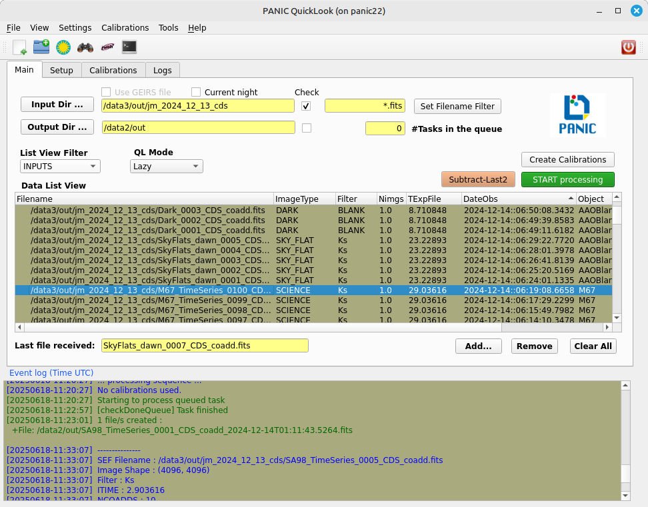Select the Dark_0003_CDS_coadd.fits row
Screen dimensions: 648x507
point(314,210)
